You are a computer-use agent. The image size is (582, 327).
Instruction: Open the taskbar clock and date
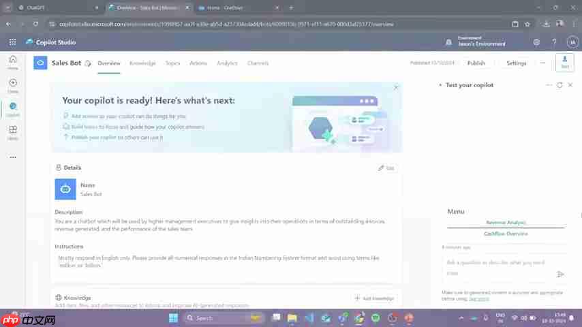(x=553, y=318)
